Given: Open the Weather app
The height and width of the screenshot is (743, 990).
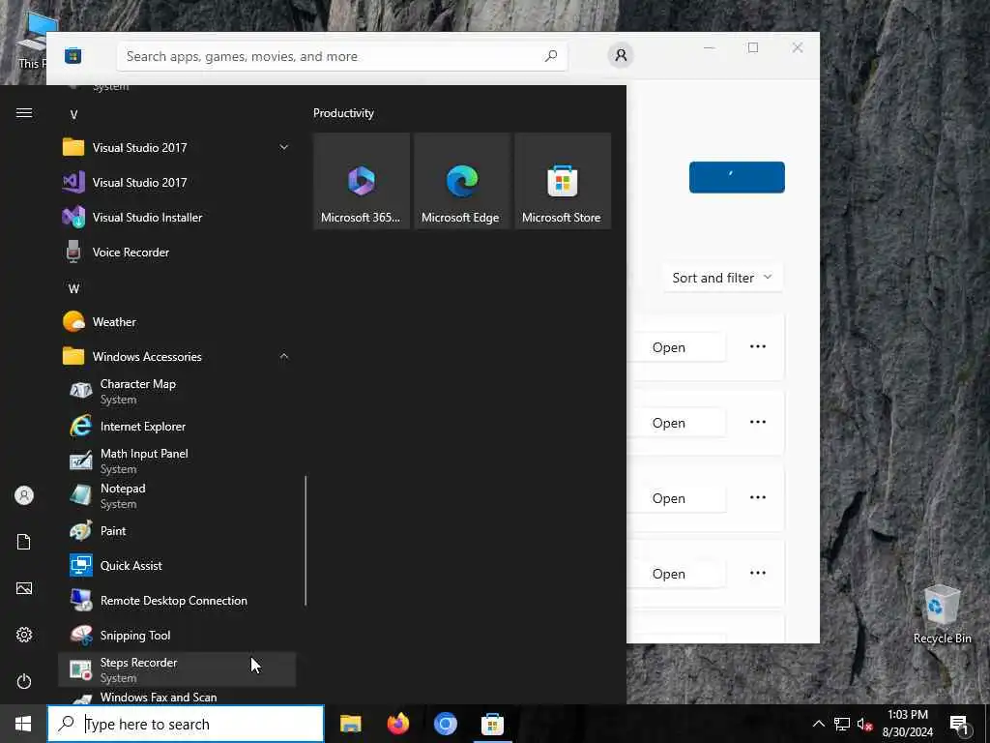Looking at the screenshot, I should tap(177, 322).
